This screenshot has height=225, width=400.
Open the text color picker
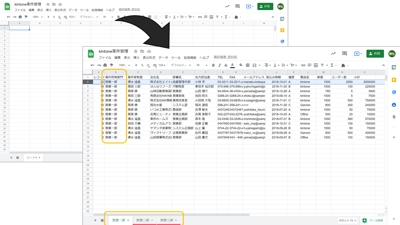click(x=232, y=65)
